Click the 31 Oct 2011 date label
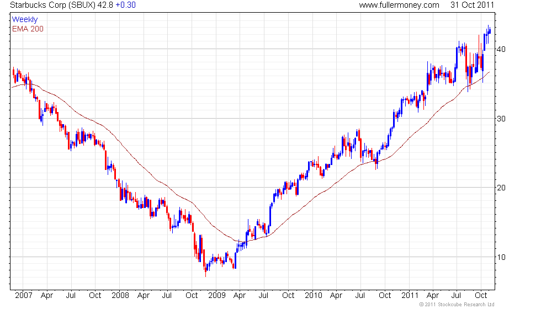This screenshot has width=541, height=309. tap(473, 5)
